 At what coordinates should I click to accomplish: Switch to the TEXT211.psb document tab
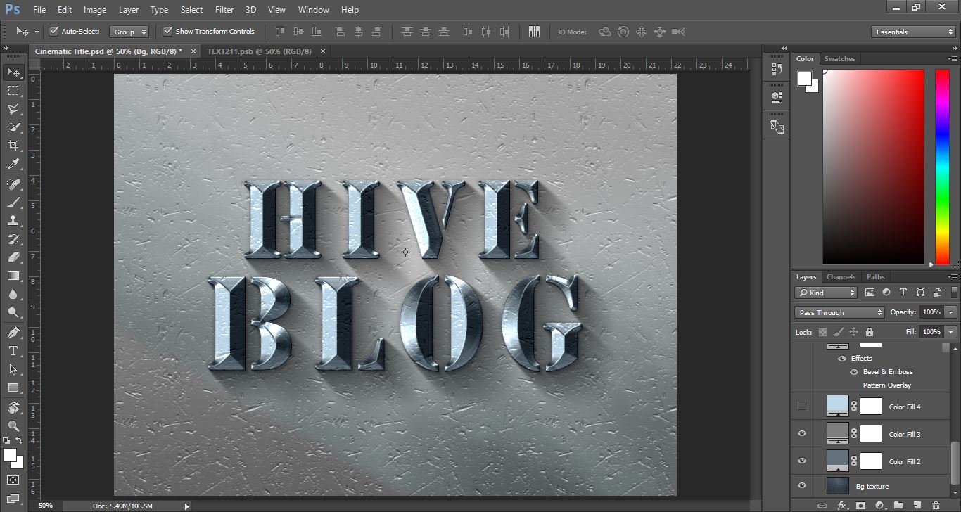coord(259,51)
